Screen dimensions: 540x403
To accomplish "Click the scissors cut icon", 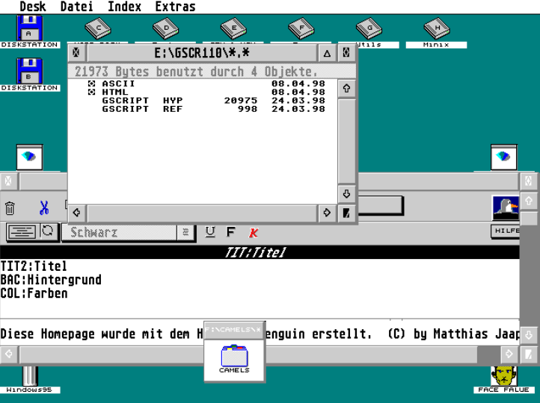I will pyautogui.click(x=44, y=208).
